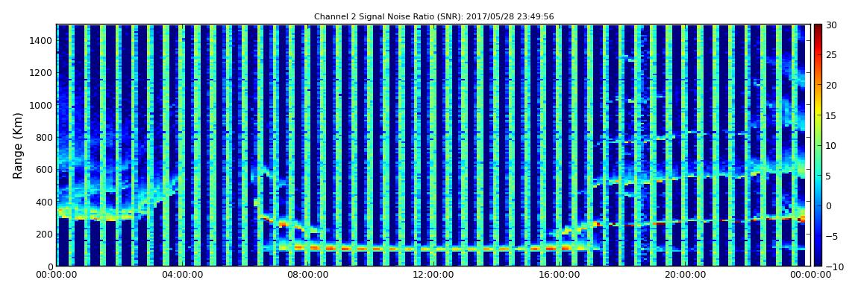Image resolution: width=858 pixels, height=303 pixels.
Task: Click the plot title 'Channel 2 Signal Noise Ratio (SNR)'
Action: [x=433, y=17]
